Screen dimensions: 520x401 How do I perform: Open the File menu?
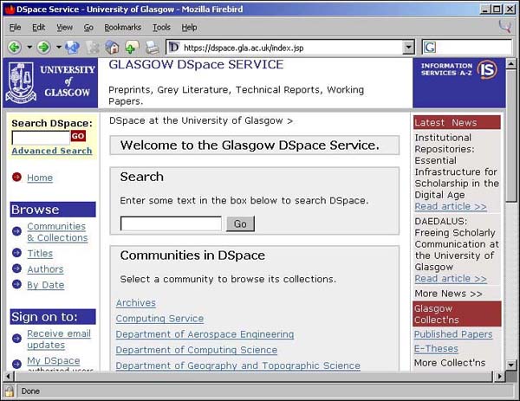click(15, 28)
